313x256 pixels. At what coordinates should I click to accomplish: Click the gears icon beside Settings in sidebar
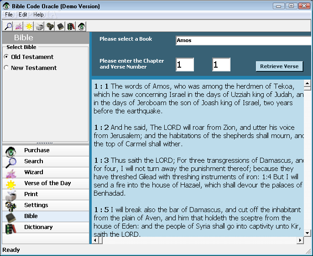tap(10, 206)
